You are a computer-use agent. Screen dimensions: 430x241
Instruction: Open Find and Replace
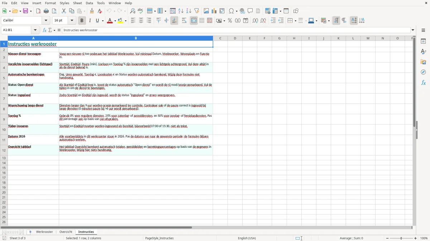pos(133,11)
